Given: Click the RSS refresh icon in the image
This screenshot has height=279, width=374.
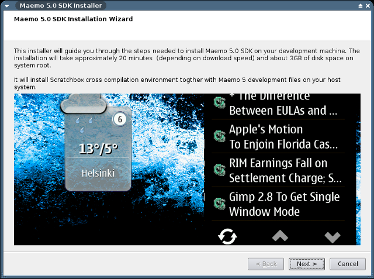Looking at the screenshot, I should [227, 236].
